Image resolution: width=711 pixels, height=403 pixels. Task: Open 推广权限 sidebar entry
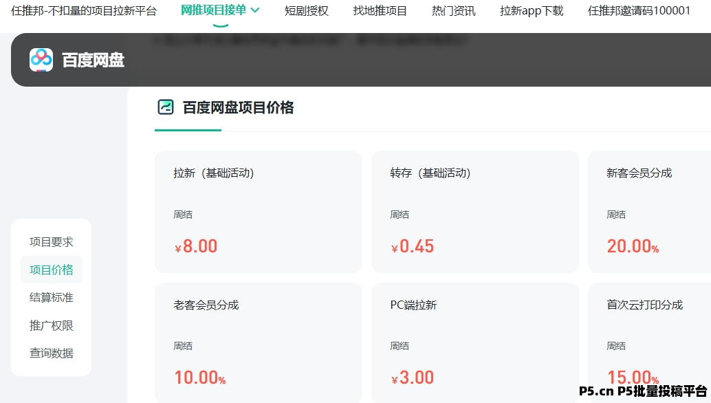coord(52,325)
